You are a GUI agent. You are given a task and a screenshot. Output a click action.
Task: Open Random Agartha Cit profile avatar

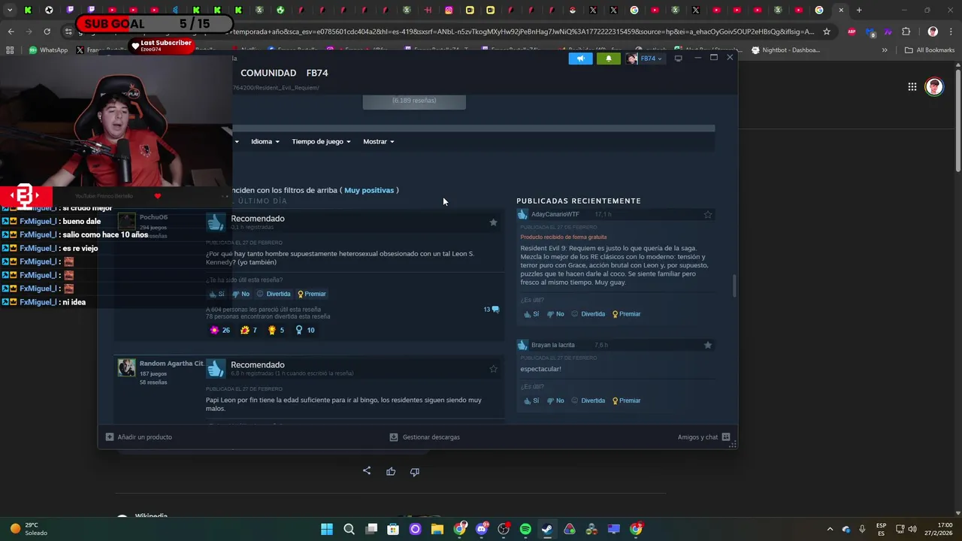[x=126, y=367]
